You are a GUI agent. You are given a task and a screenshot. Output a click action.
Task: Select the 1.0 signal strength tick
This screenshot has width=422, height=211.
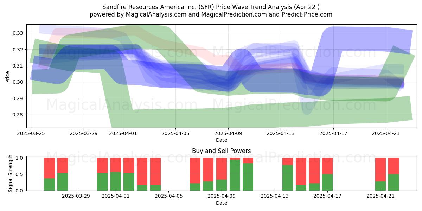point(20,158)
